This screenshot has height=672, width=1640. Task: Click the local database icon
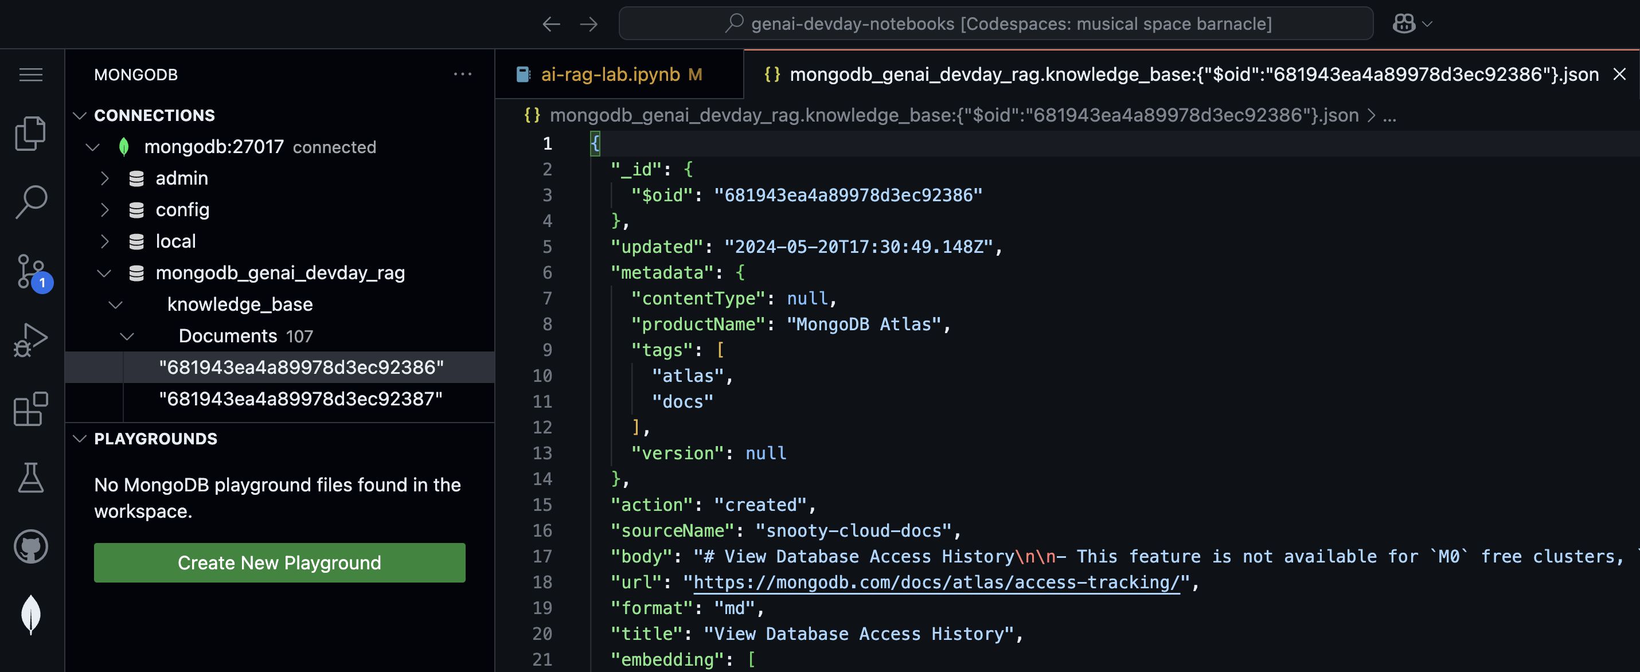pyautogui.click(x=136, y=242)
